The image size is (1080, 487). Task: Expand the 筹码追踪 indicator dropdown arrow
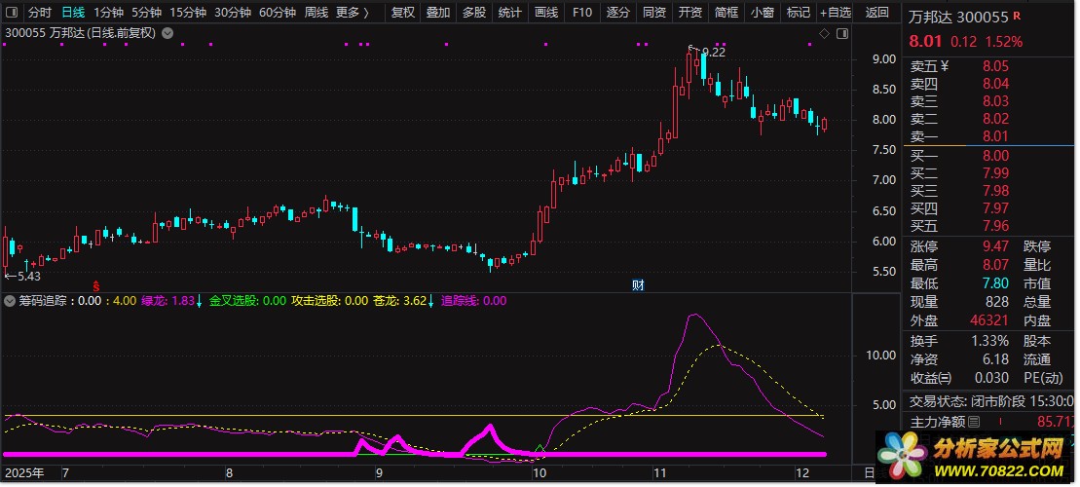(11, 301)
